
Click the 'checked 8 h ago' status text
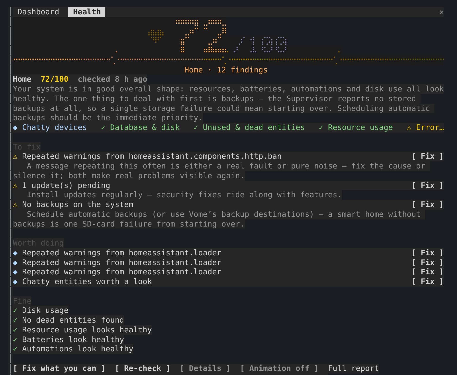[x=113, y=79]
